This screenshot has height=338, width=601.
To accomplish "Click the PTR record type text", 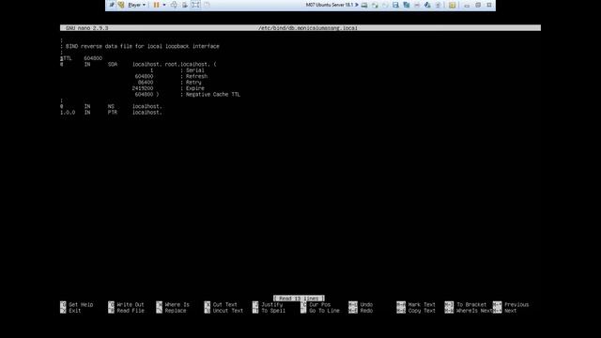I will 113,113.
